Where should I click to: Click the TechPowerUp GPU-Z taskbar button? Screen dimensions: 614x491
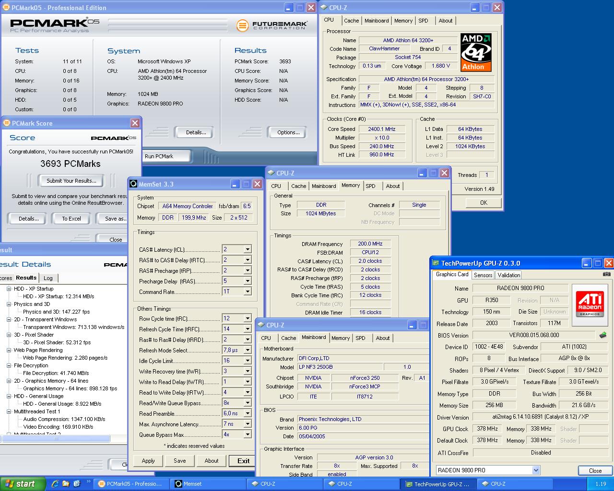pyautogui.click(x=437, y=484)
